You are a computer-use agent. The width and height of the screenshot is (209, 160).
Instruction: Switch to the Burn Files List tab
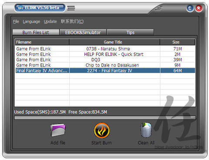pos(36,32)
